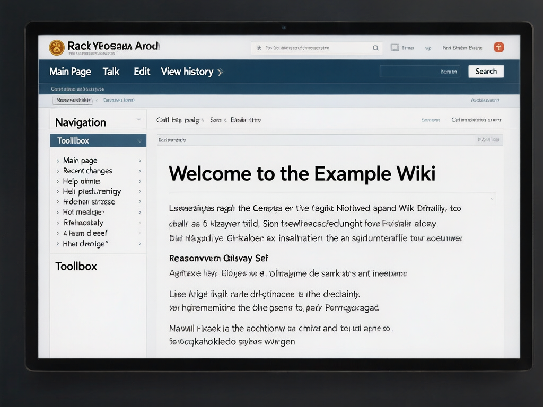543x407 pixels.
Task: Click the star icon in top search field
Action: pos(259,48)
